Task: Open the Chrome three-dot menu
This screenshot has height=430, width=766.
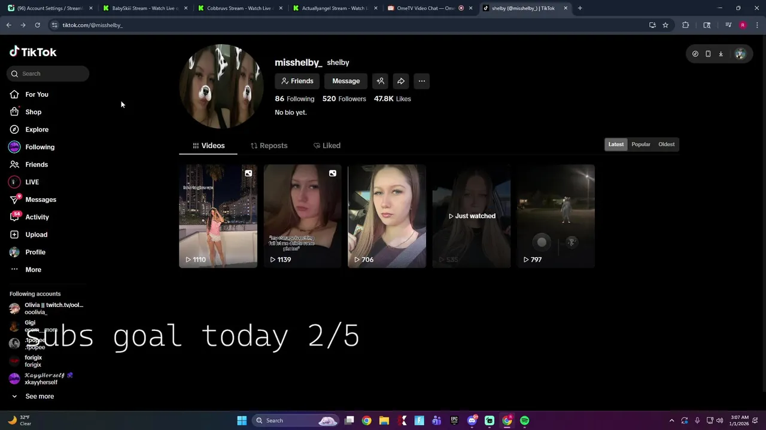Action: [x=758, y=25]
